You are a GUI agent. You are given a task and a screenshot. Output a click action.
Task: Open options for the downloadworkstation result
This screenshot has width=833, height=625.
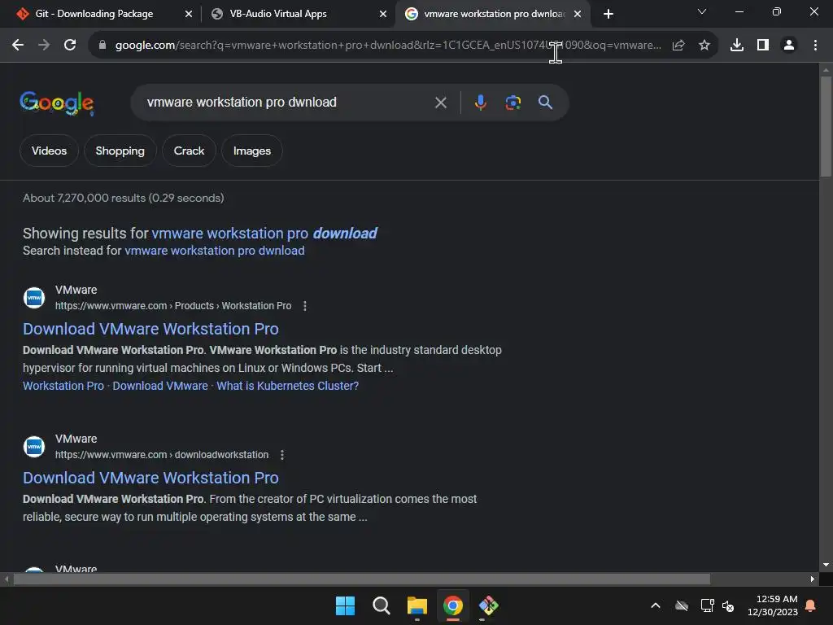282,455
